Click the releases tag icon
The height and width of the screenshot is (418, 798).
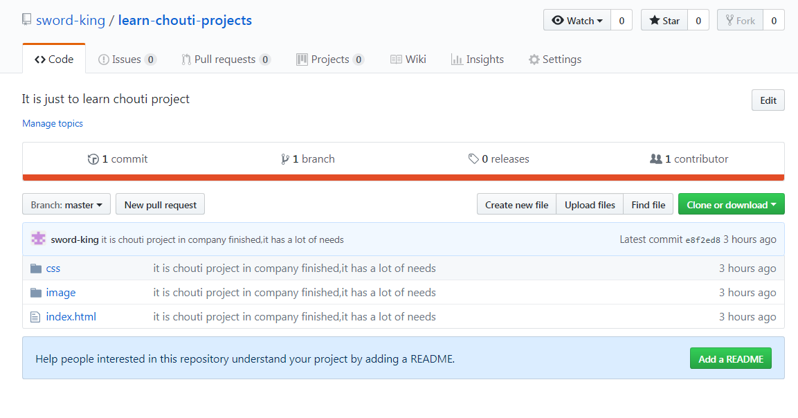point(473,159)
